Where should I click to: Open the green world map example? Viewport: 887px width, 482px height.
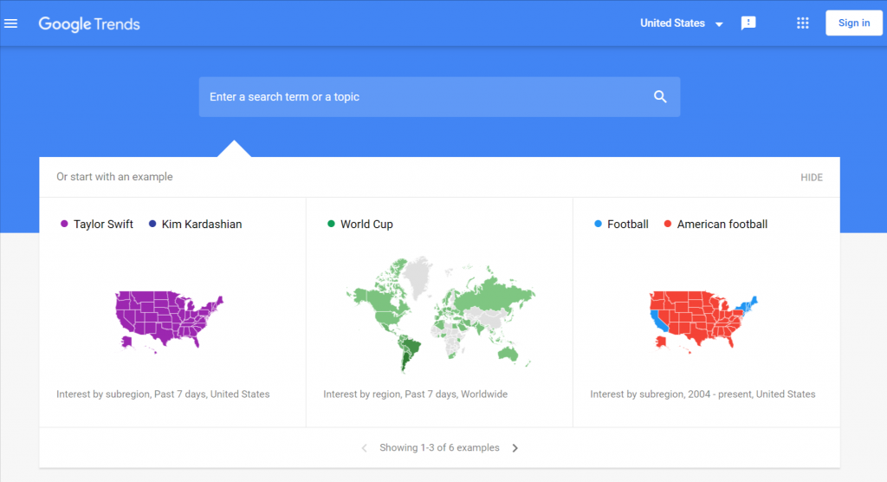pos(440,315)
